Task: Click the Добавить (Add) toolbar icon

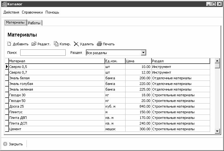Action: coord(9,44)
